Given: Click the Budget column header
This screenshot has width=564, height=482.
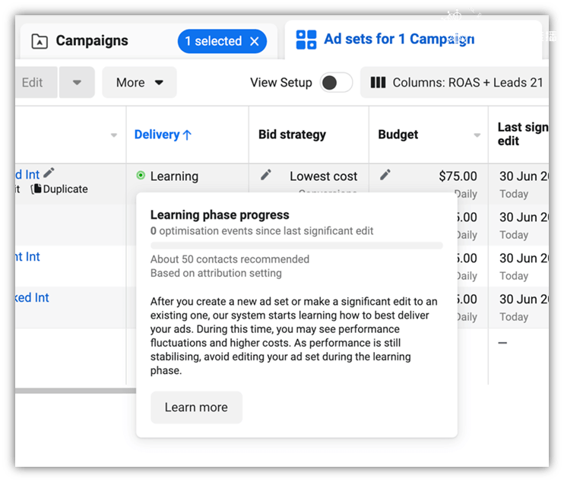Looking at the screenshot, I should [398, 135].
